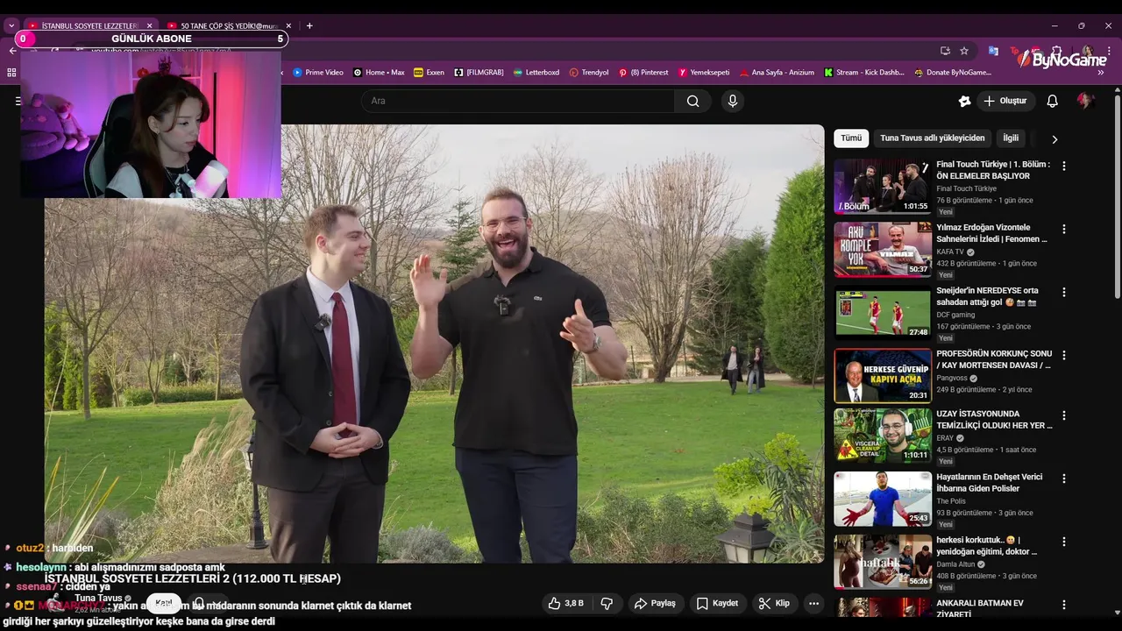Viewport: 1122px width, 631px height.
Task: Open Ana Sayfa - Anizium bookmark
Action: [x=777, y=73]
